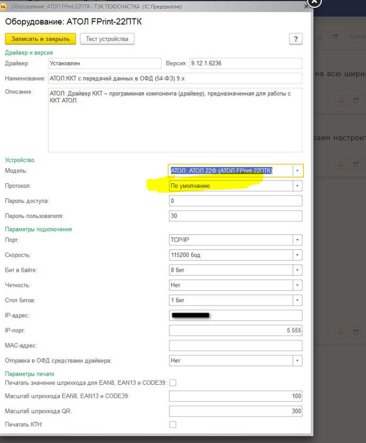Screen dimensions: 366x443
Task: Open the Бит в байте dropdown arrow
Action: (298, 270)
